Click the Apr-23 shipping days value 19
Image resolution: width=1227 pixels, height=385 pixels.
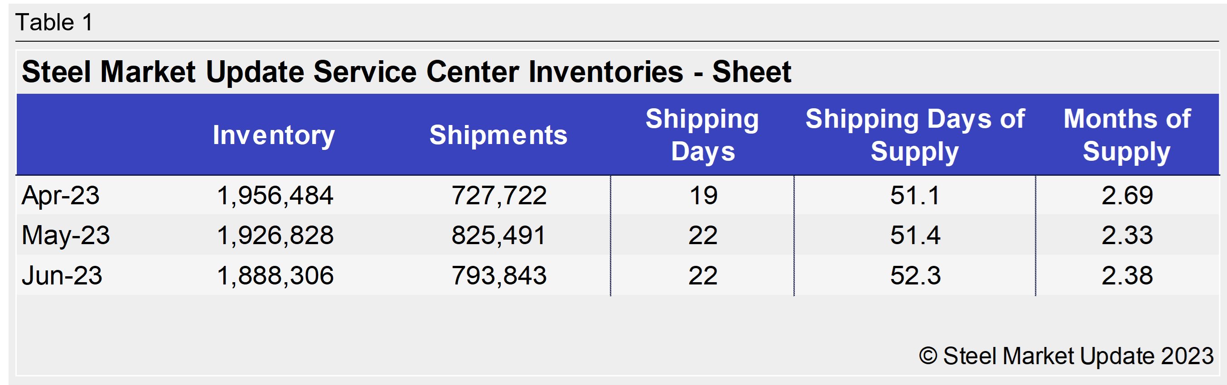pyautogui.click(x=703, y=195)
